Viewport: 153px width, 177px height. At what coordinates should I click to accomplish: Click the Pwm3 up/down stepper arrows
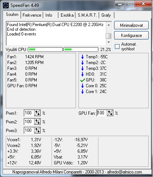(37, 130)
